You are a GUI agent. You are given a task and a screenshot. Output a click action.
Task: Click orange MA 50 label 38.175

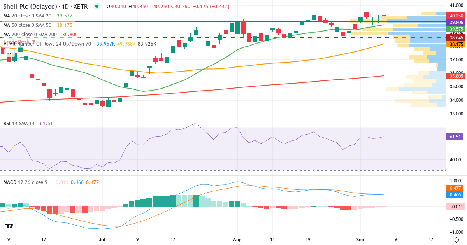pyautogui.click(x=456, y=44)
